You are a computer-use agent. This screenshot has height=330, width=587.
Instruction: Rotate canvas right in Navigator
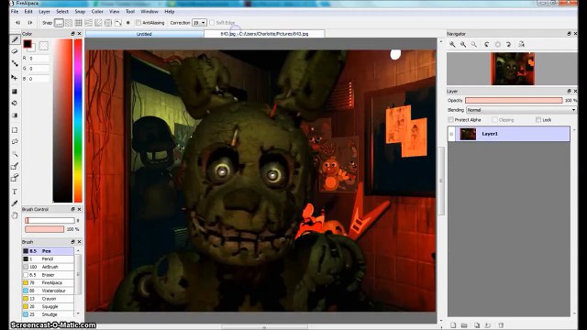coord(508,44)
